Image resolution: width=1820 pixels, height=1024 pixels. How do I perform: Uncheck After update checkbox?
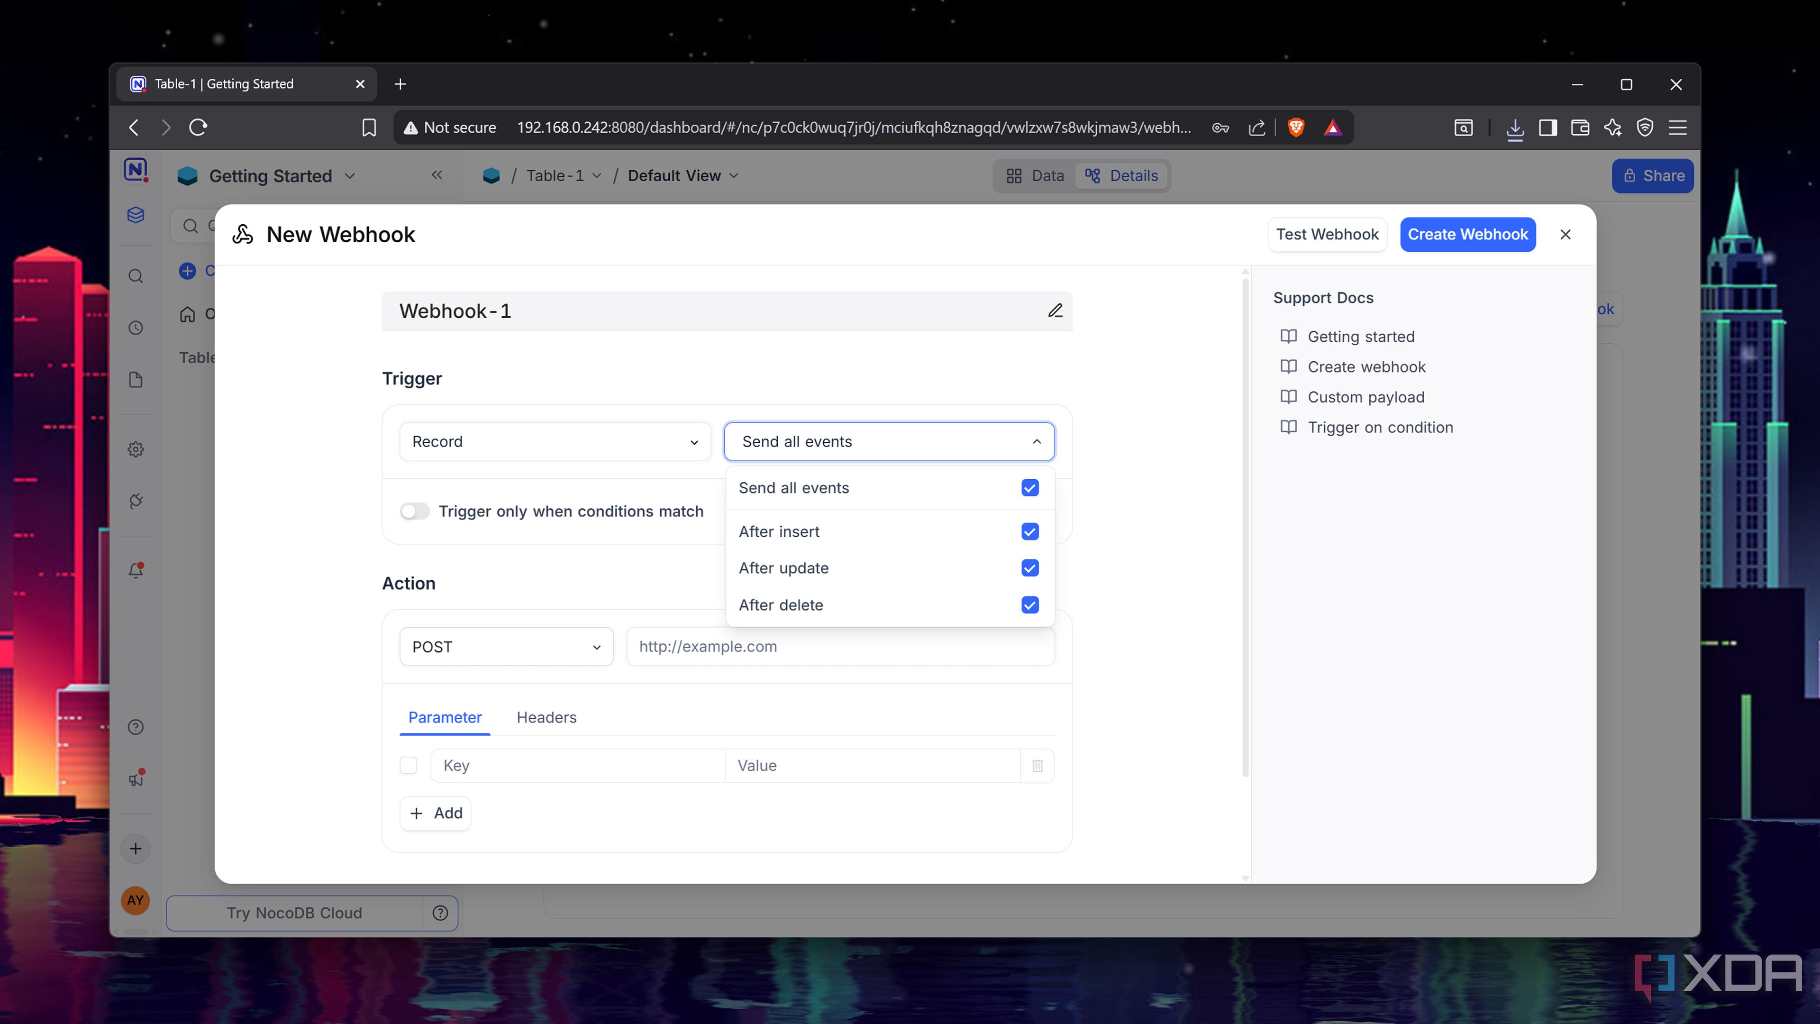tap(1029, 568)
